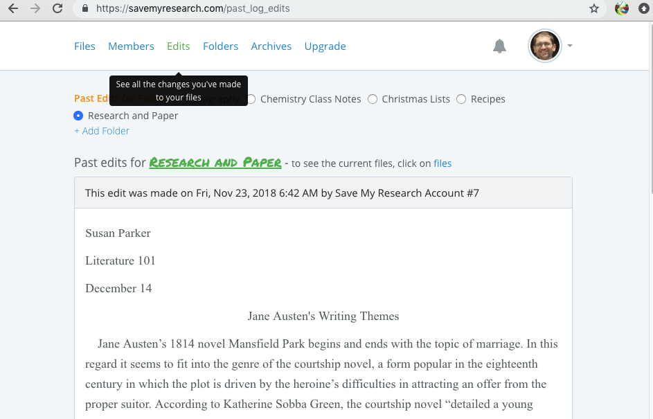Viewport: 653px width, 419px height.
Task: Switch to the Archives section
Action: [x=271, y=46]
